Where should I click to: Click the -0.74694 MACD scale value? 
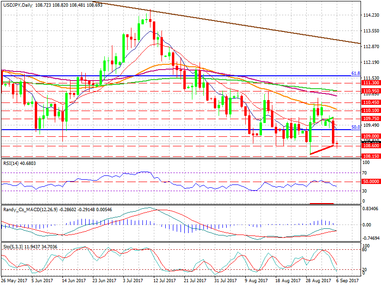(x=371, y=238)
